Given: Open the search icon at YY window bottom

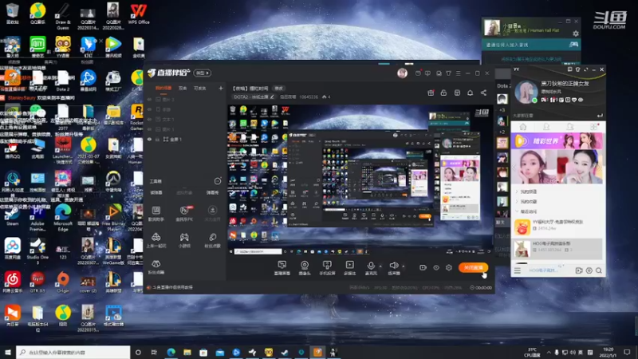Looking at the screenshot, I should [x=599, y=270].
